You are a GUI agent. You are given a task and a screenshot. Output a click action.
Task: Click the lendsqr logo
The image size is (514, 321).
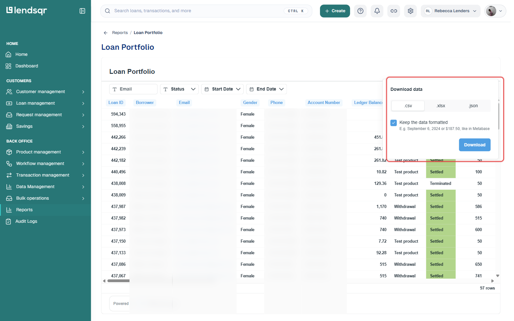(27, 11)
